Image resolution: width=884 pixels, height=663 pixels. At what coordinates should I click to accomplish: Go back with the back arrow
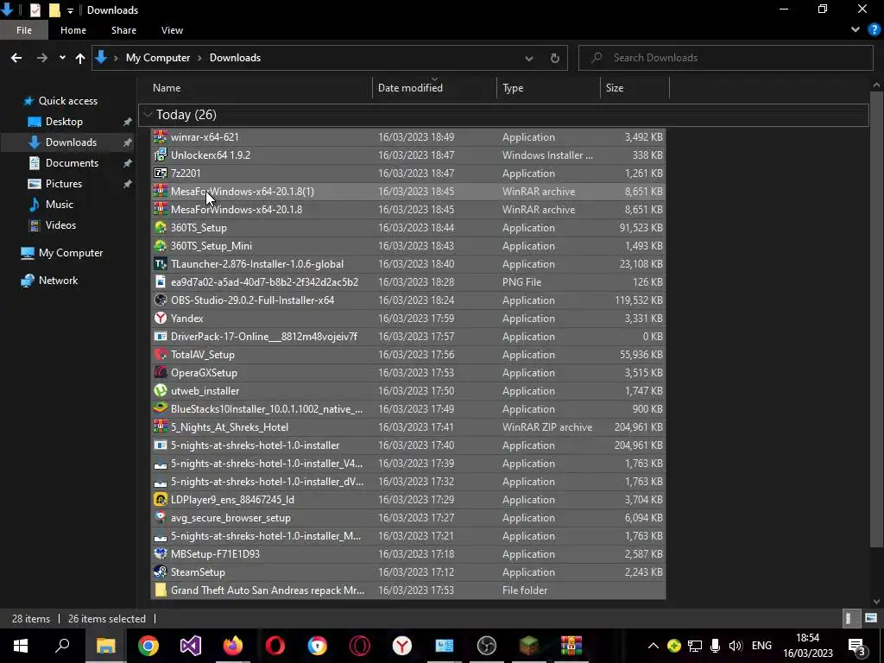pyautogui.click(x=16, y=58)
